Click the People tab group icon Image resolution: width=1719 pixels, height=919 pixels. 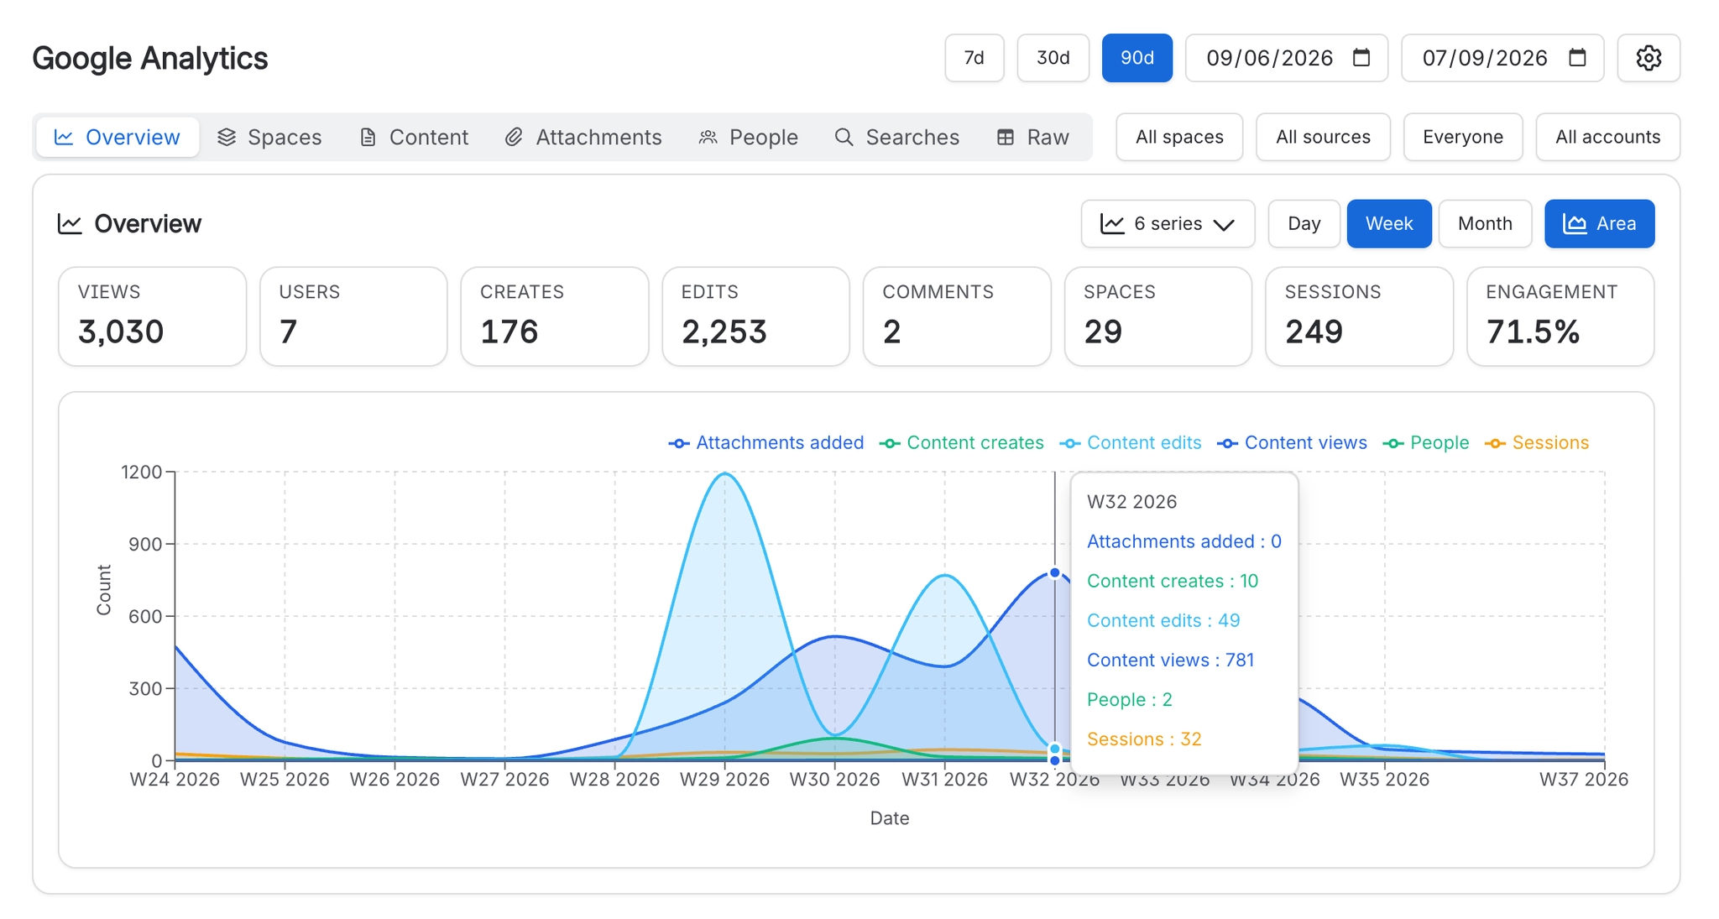tap(708, 137)
